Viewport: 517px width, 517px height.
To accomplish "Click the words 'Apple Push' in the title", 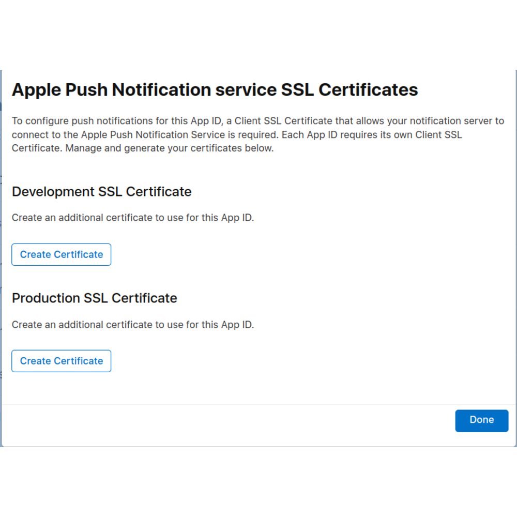I will (x=59, y=89).
